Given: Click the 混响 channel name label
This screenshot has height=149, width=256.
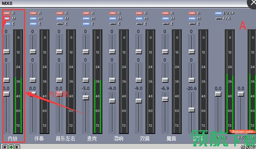Looking at the screenshot, I should [119, 138].
